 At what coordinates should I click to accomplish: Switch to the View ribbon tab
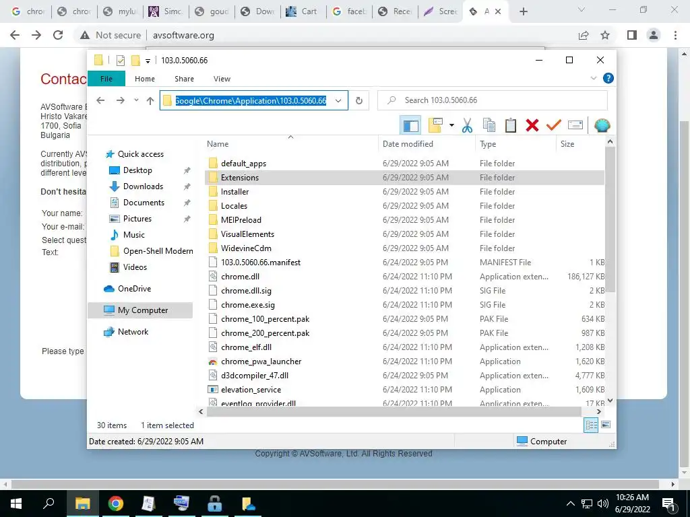222,79
